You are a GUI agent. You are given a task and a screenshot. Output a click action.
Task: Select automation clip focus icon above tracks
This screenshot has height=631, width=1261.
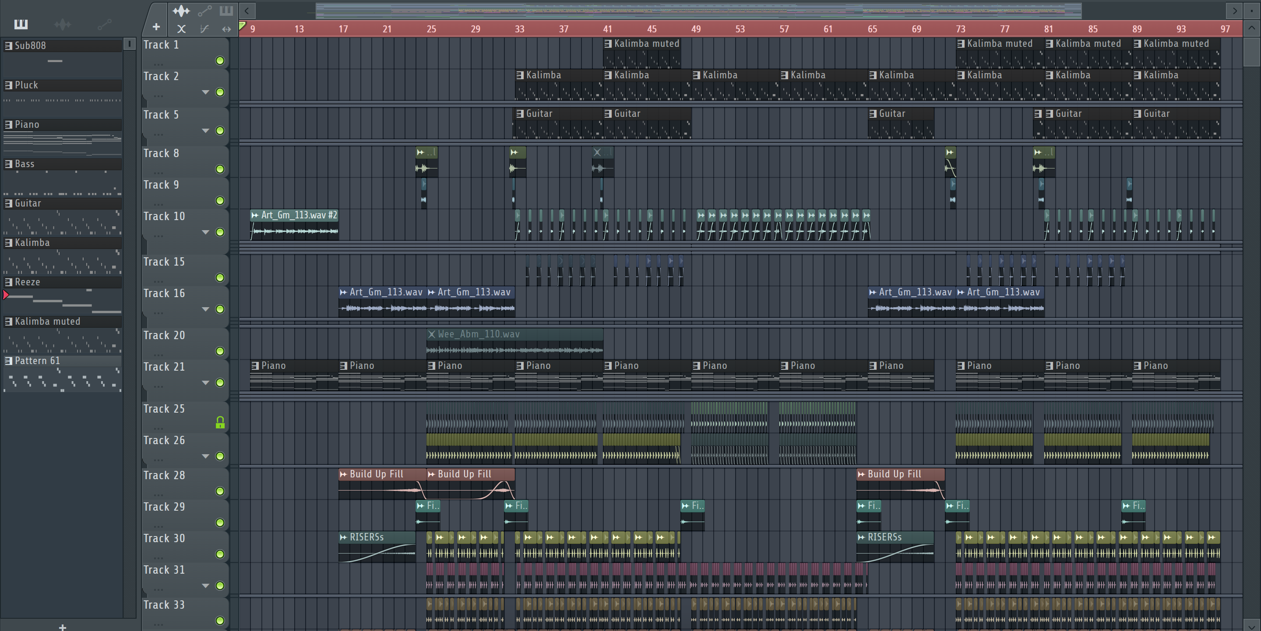[204, 10]
